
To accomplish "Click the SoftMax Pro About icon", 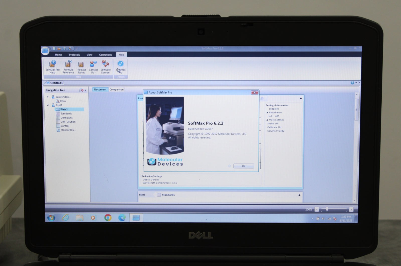I will point(121,67).
